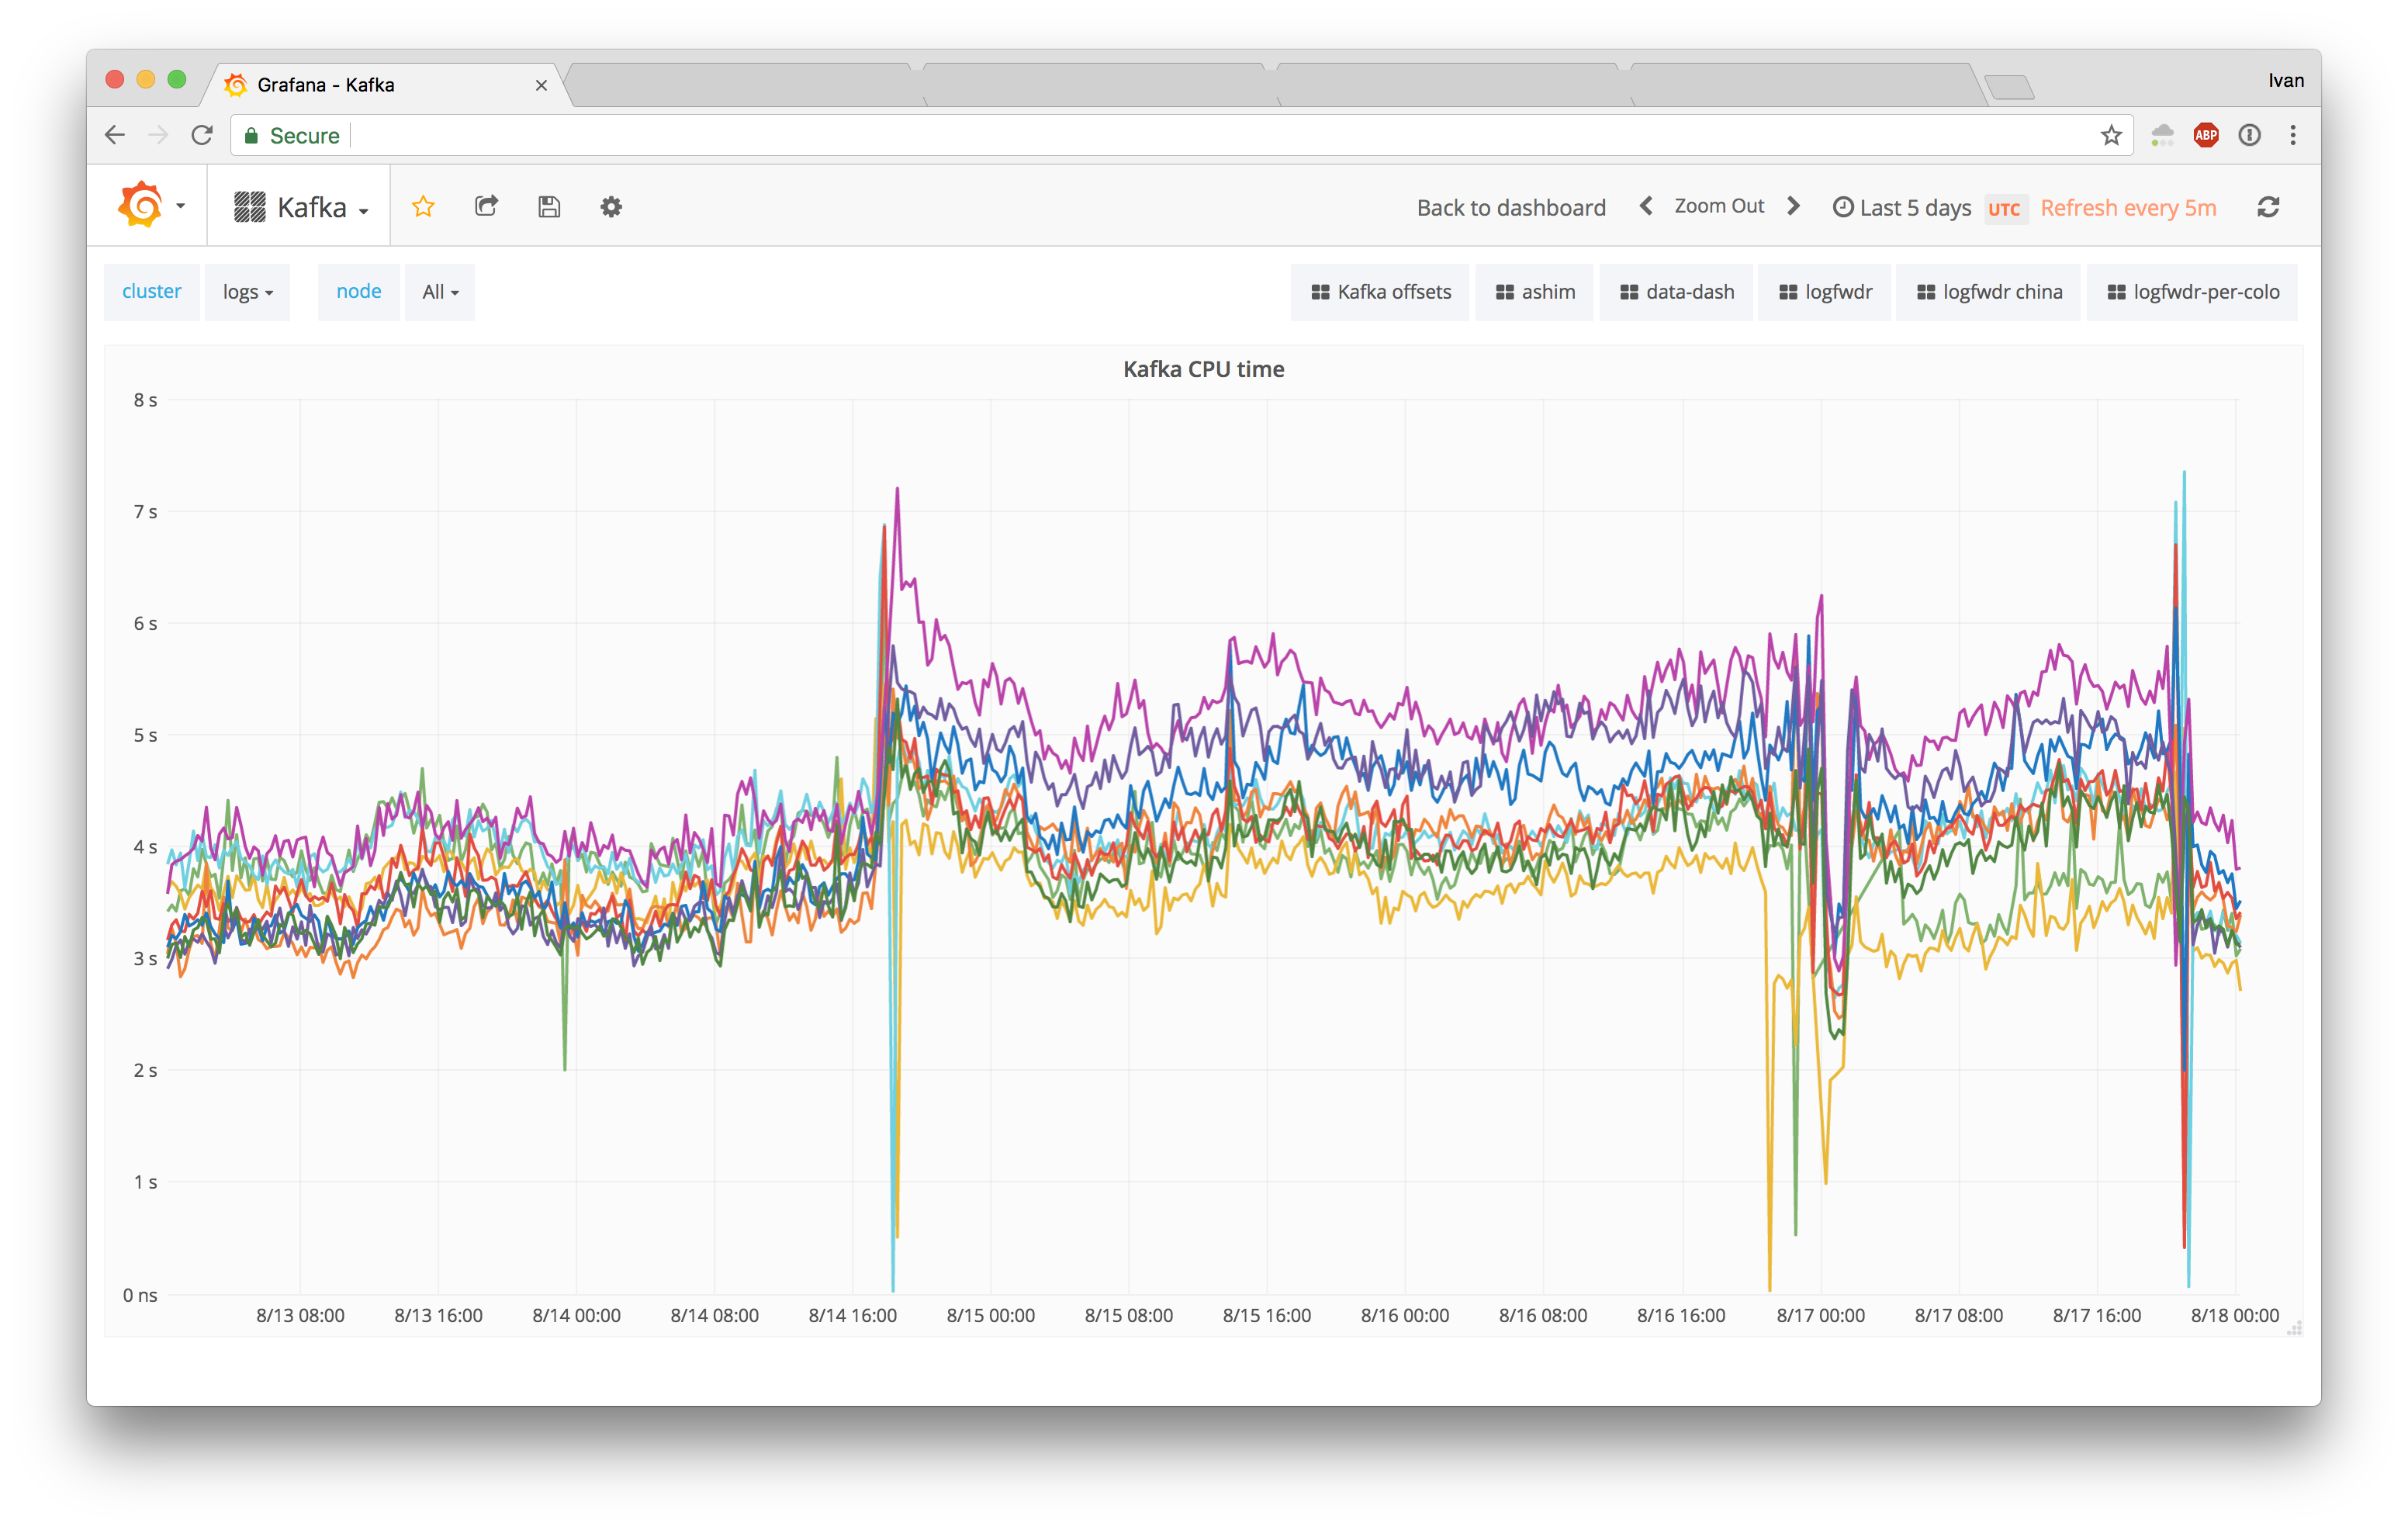
Task: Click the Ivan profile button
Action: (2285, 81)
